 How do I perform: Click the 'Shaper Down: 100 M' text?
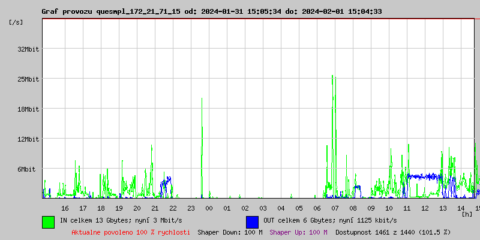point(230,232)
